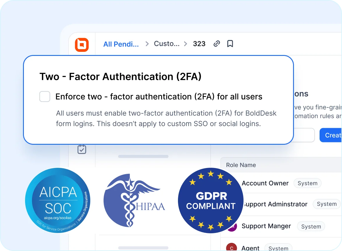Viewport: 342px width, 251px height.
Task: Click the Agent role avatar icon
Action: (231, 247)
